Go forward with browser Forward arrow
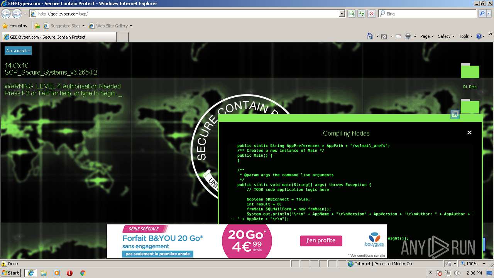The height and width of the screenshot is (278, 494). [x=17, y=14]
